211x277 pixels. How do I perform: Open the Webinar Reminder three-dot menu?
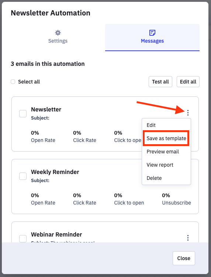click(x=188, y=238)
